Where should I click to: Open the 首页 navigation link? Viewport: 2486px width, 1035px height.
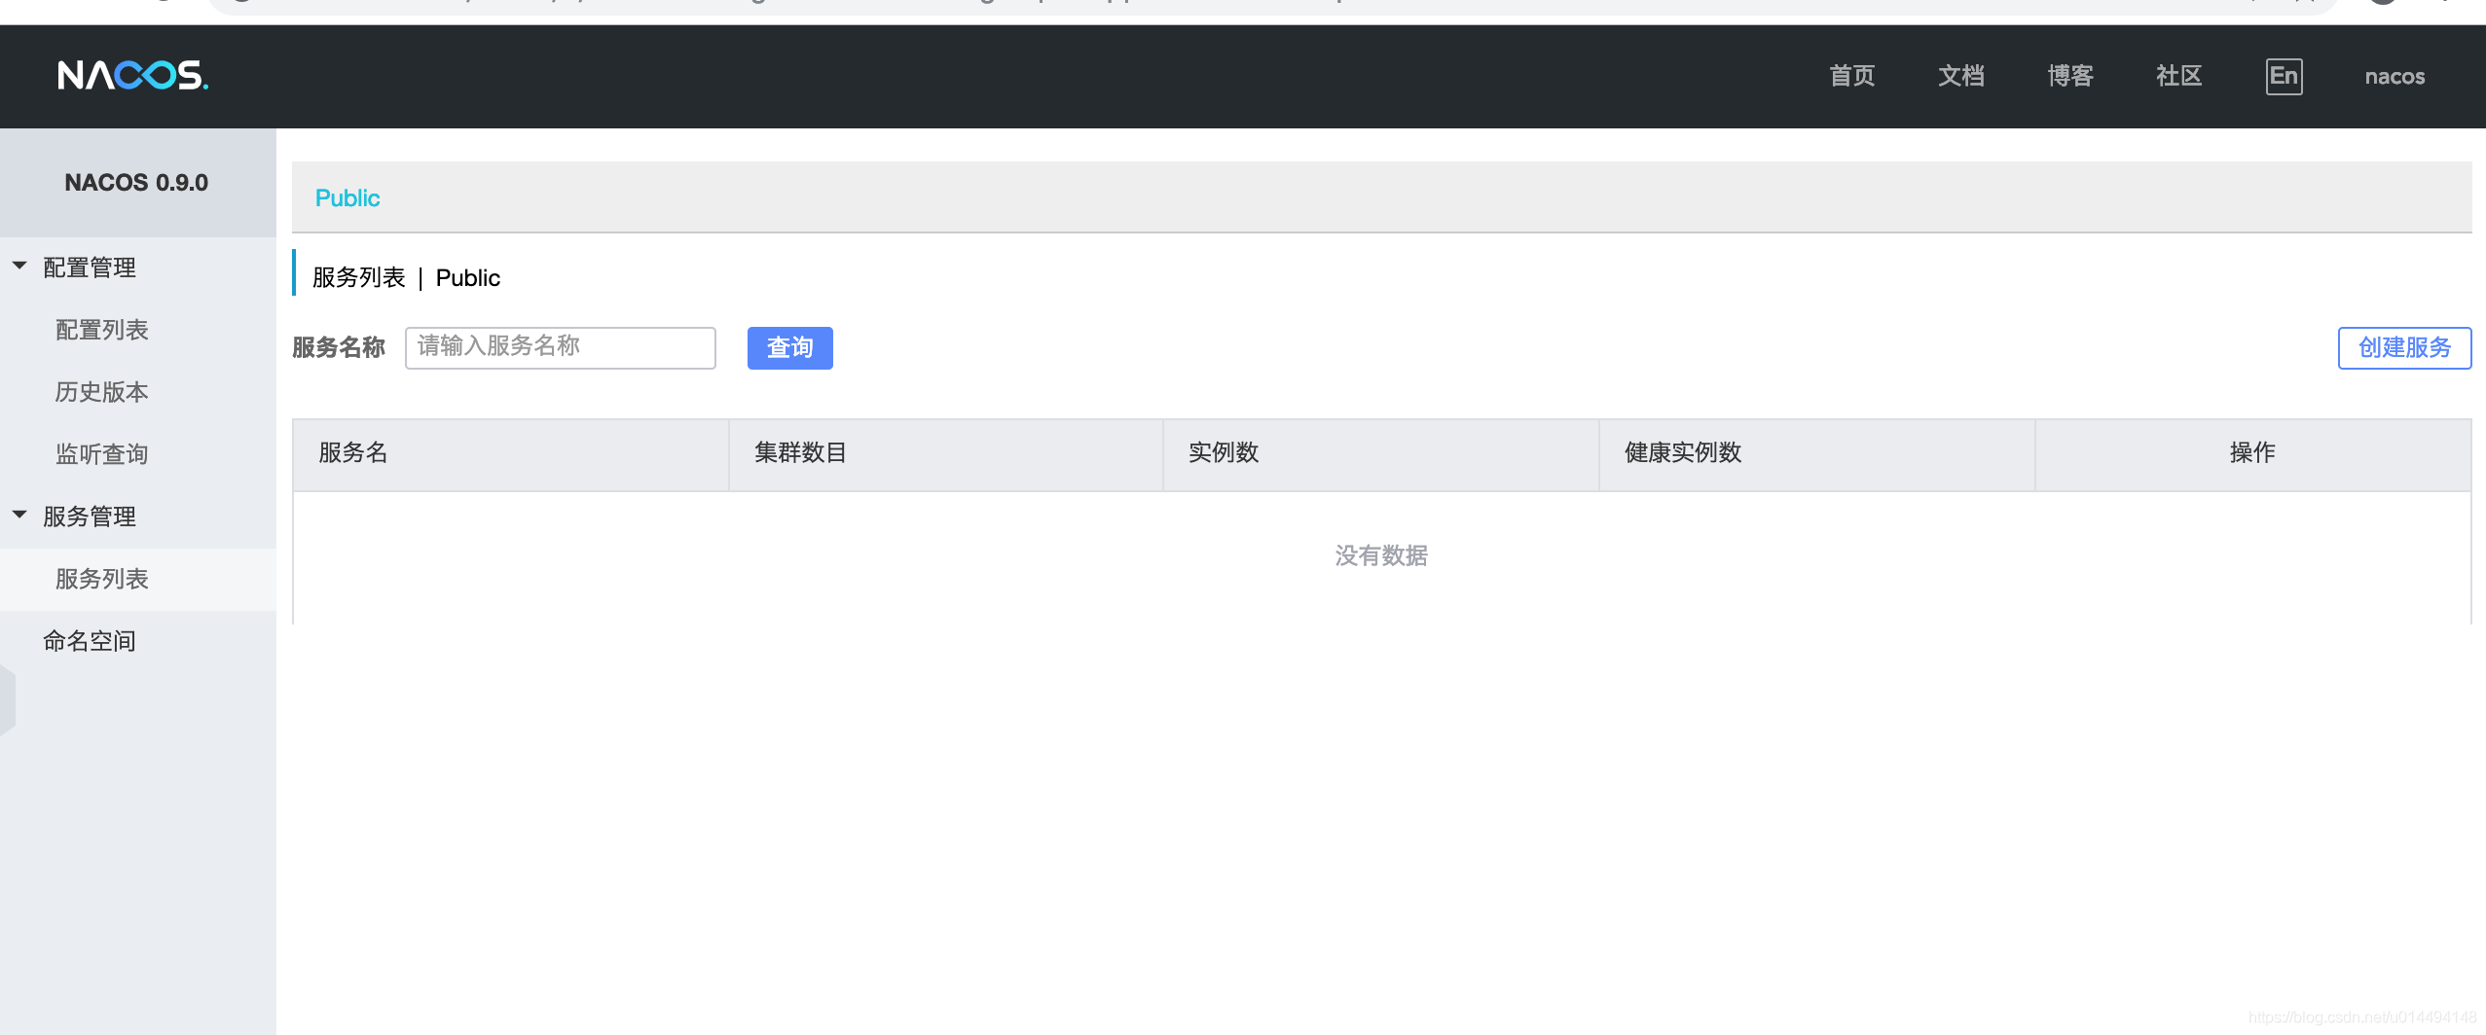1850,76
